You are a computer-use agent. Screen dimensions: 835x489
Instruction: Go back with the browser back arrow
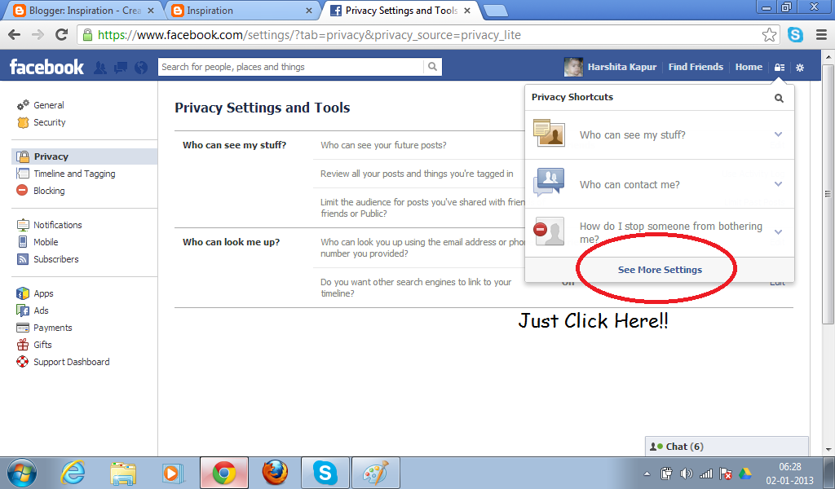(x=15, y=35)
